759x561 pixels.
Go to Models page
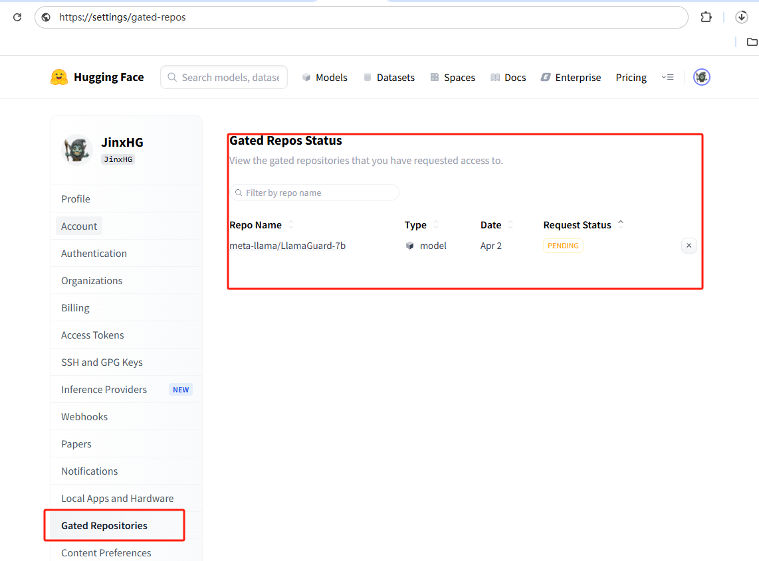[325, 78]
